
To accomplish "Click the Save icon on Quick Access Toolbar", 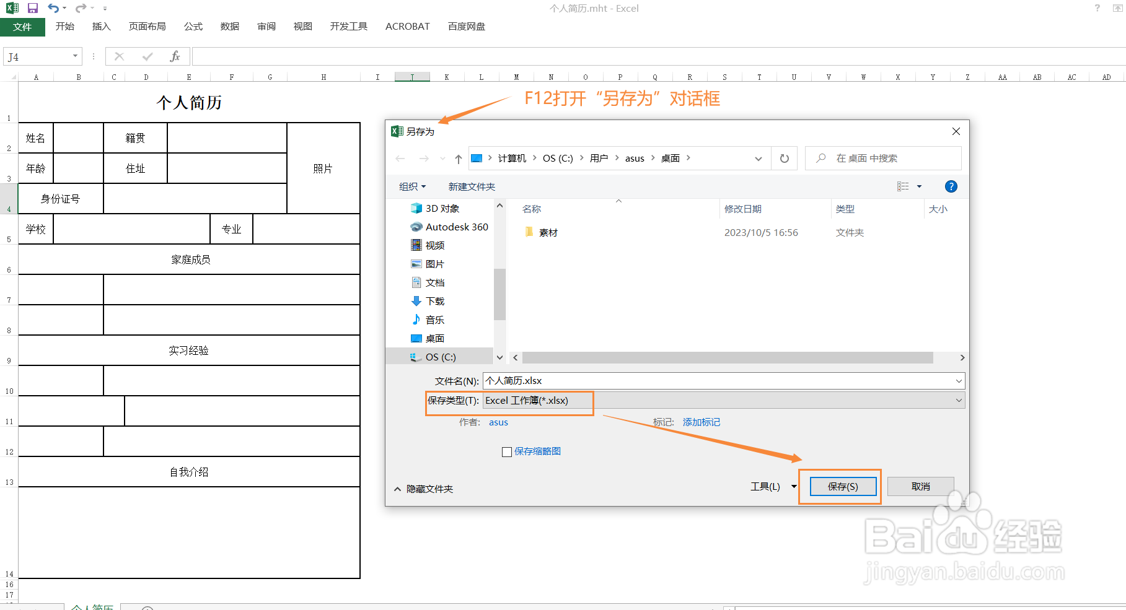I will [x=32, y=8].
